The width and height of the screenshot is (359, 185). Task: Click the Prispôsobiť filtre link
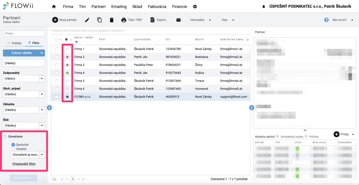(x=24, y=164)
